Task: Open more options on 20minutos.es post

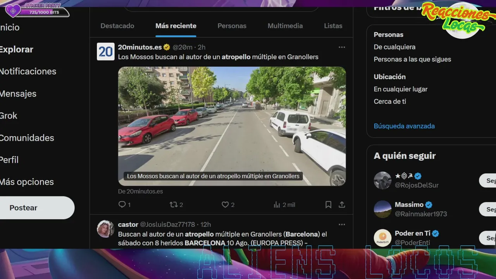Action: tap(342, 47)
